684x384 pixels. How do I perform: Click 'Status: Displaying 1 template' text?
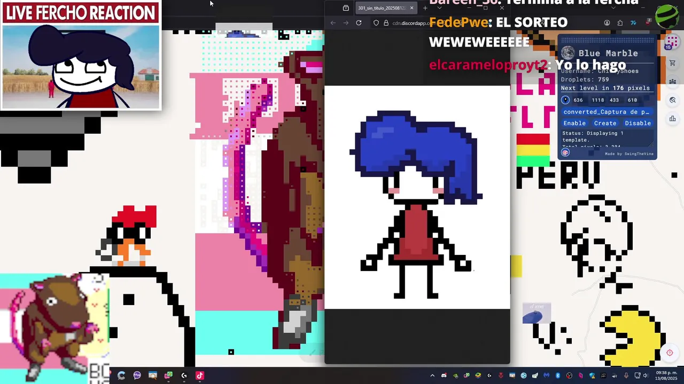593,137
